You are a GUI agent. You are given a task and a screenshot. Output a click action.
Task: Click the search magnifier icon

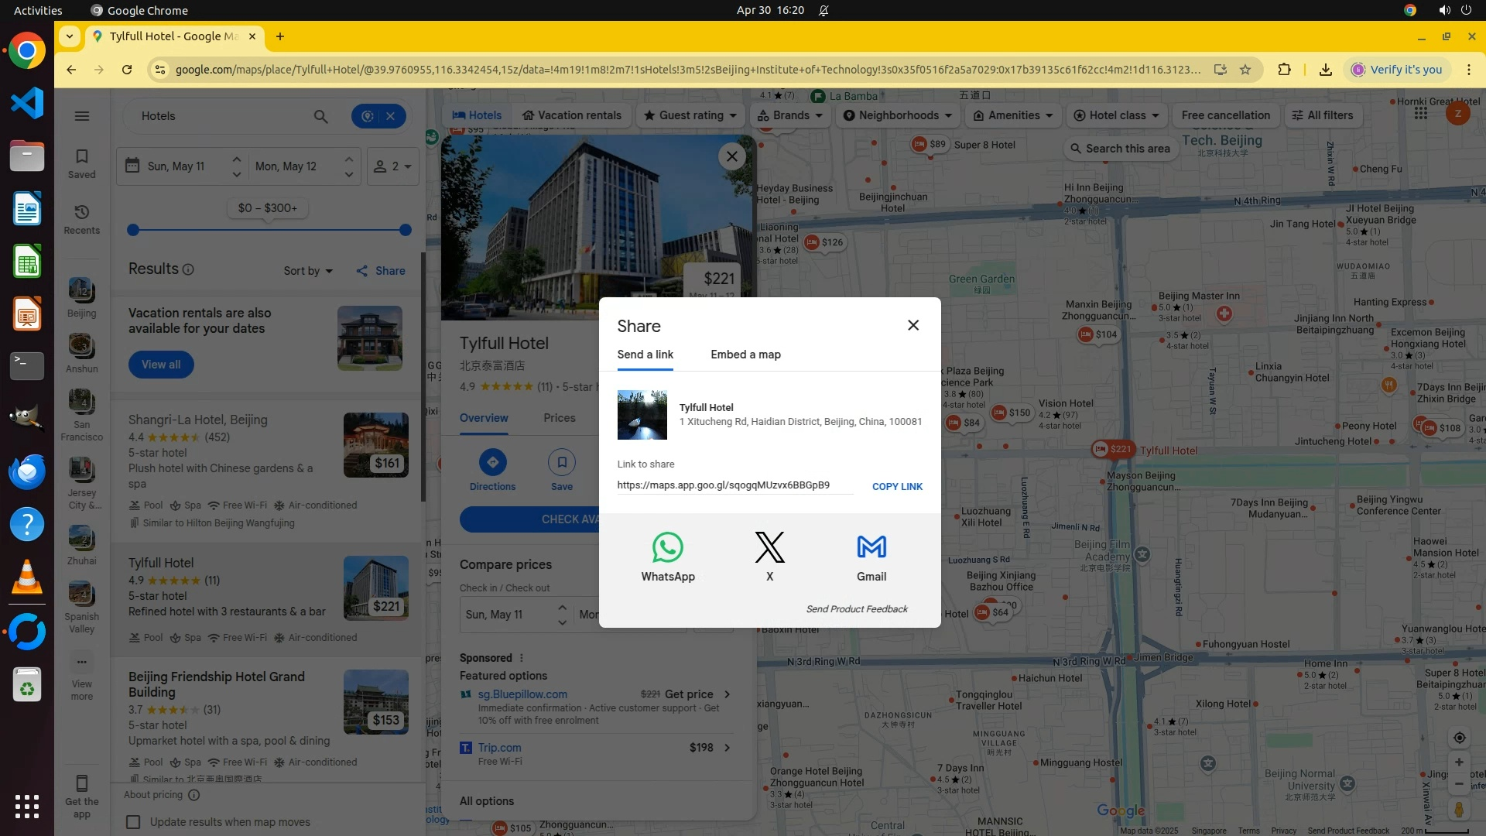(x=320, y=116)
